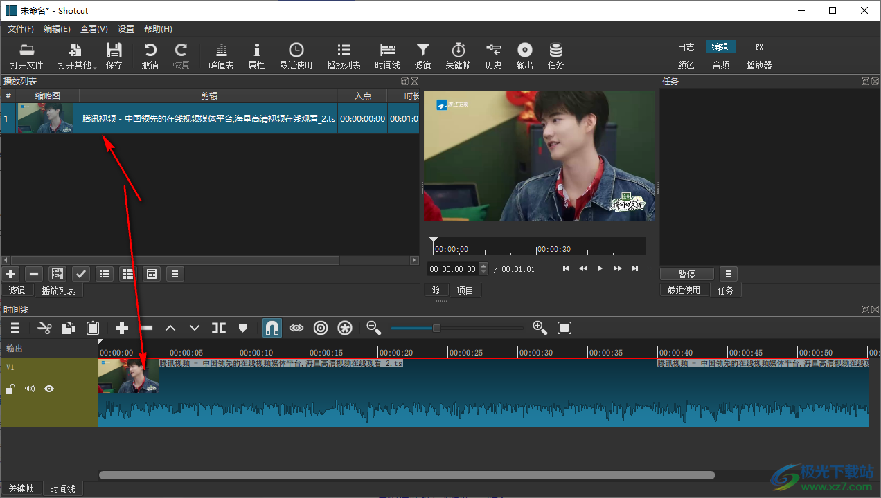Open the Help menu

[158, 29]
